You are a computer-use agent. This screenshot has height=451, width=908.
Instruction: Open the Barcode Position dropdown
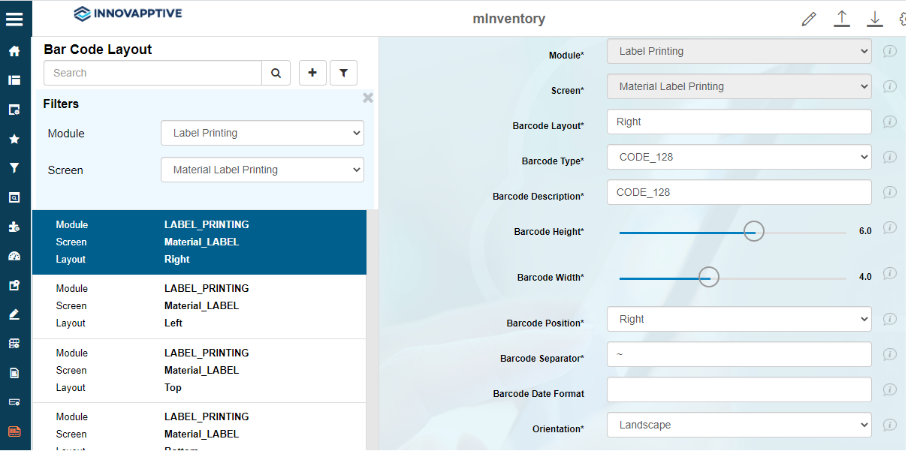point(739,319)
